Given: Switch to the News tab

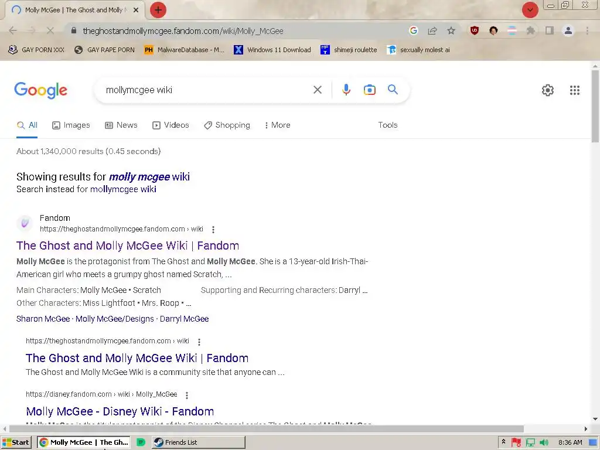Looking at the screenshot, I should point(121,125).
